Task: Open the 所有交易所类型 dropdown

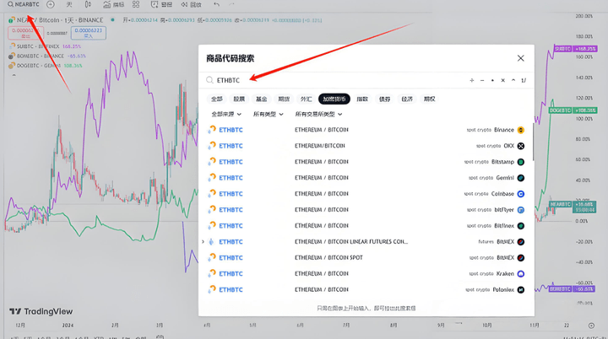Action: pyautogui.click(x=318, y=115)
